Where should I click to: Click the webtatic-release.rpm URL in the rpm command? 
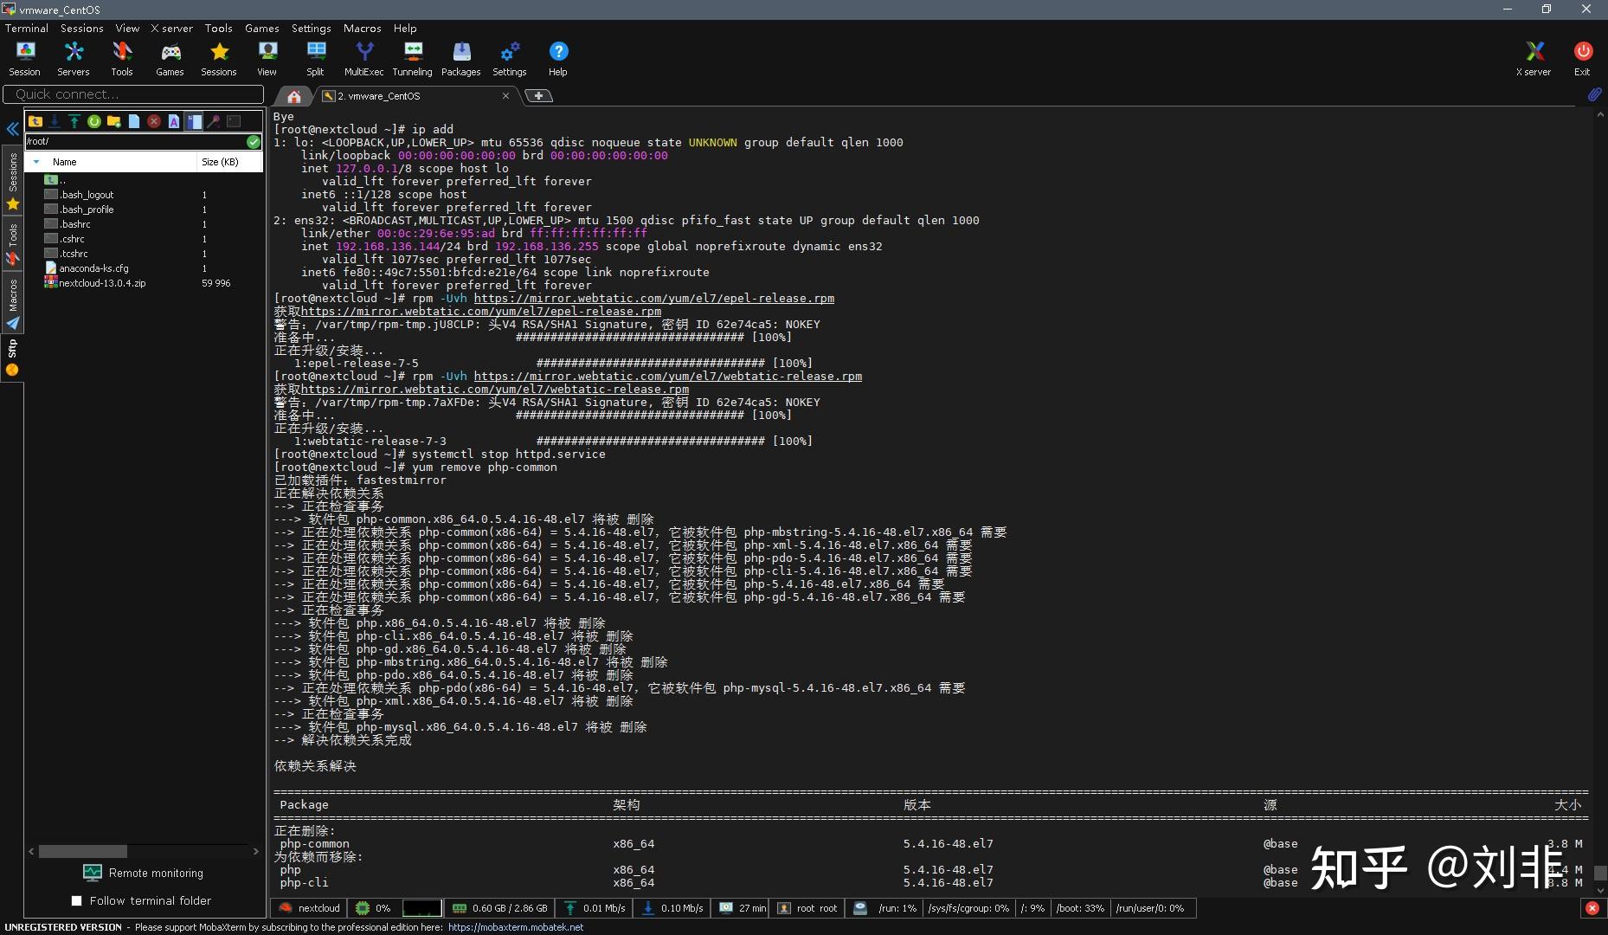[x=668, y=377]
